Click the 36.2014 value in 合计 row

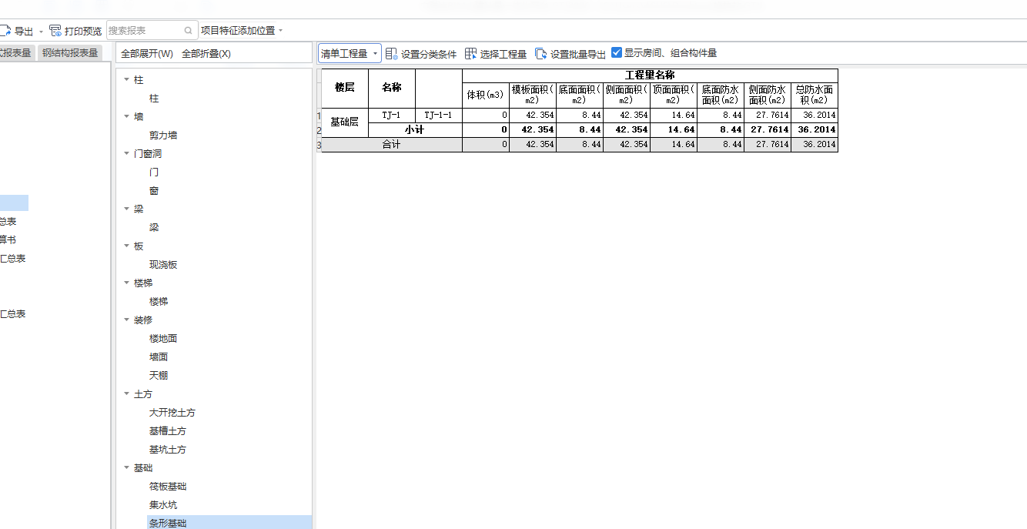pyautogui.click(x=815, y=145)
